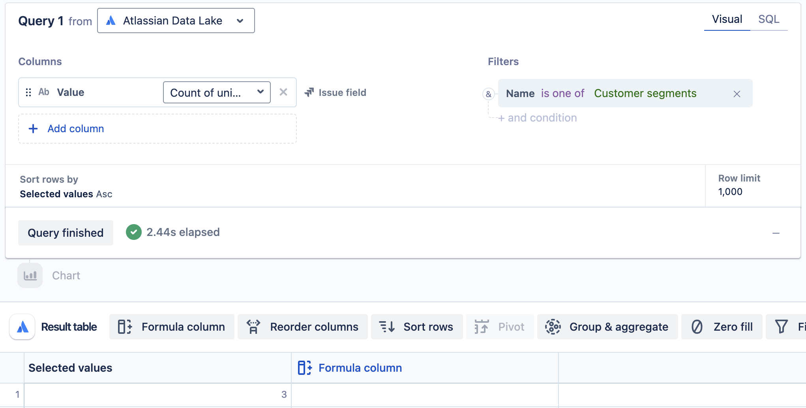Grab the Value column drag handle
Viewport: 806px width, 408px height.
click(x=28, y=92)
